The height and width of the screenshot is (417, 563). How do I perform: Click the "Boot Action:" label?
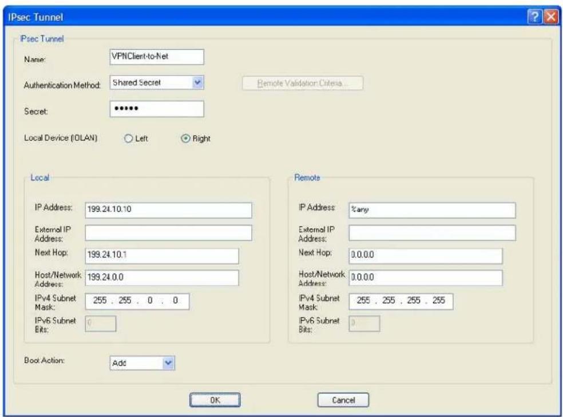click(44, 360)
